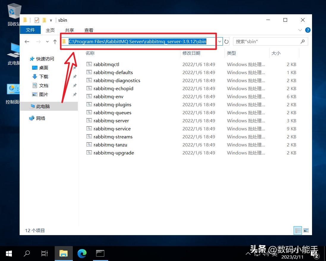Image resolution: width=326 pixels, height=261 pixels.
Task: Open the Help question mark icon
Action: pos(308,30)
